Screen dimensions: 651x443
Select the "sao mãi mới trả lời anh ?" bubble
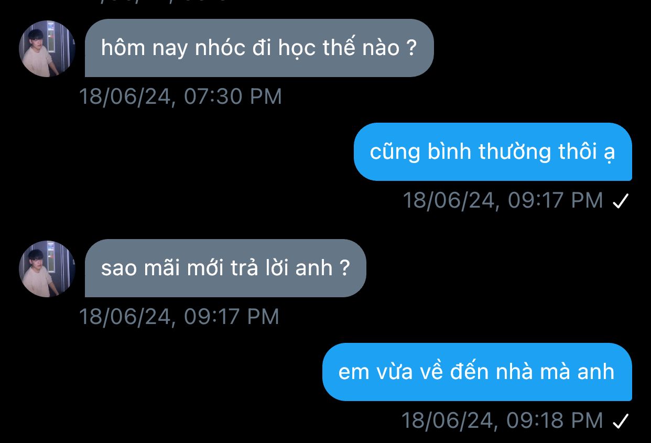[225, 268]
